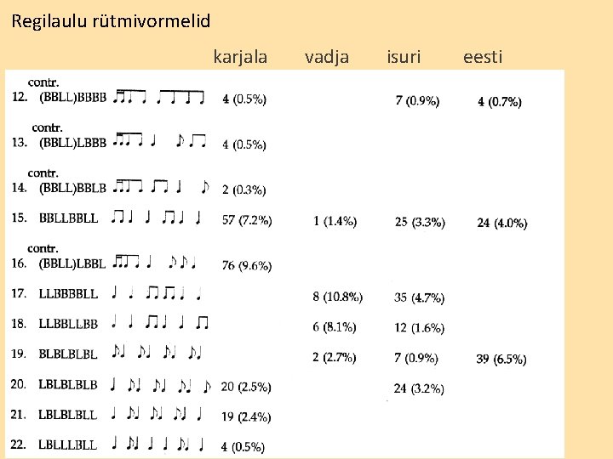Viewport: 613px width, 459px height.
Task: Click the eesti value 39 (6.5%)
Action: 501,360
